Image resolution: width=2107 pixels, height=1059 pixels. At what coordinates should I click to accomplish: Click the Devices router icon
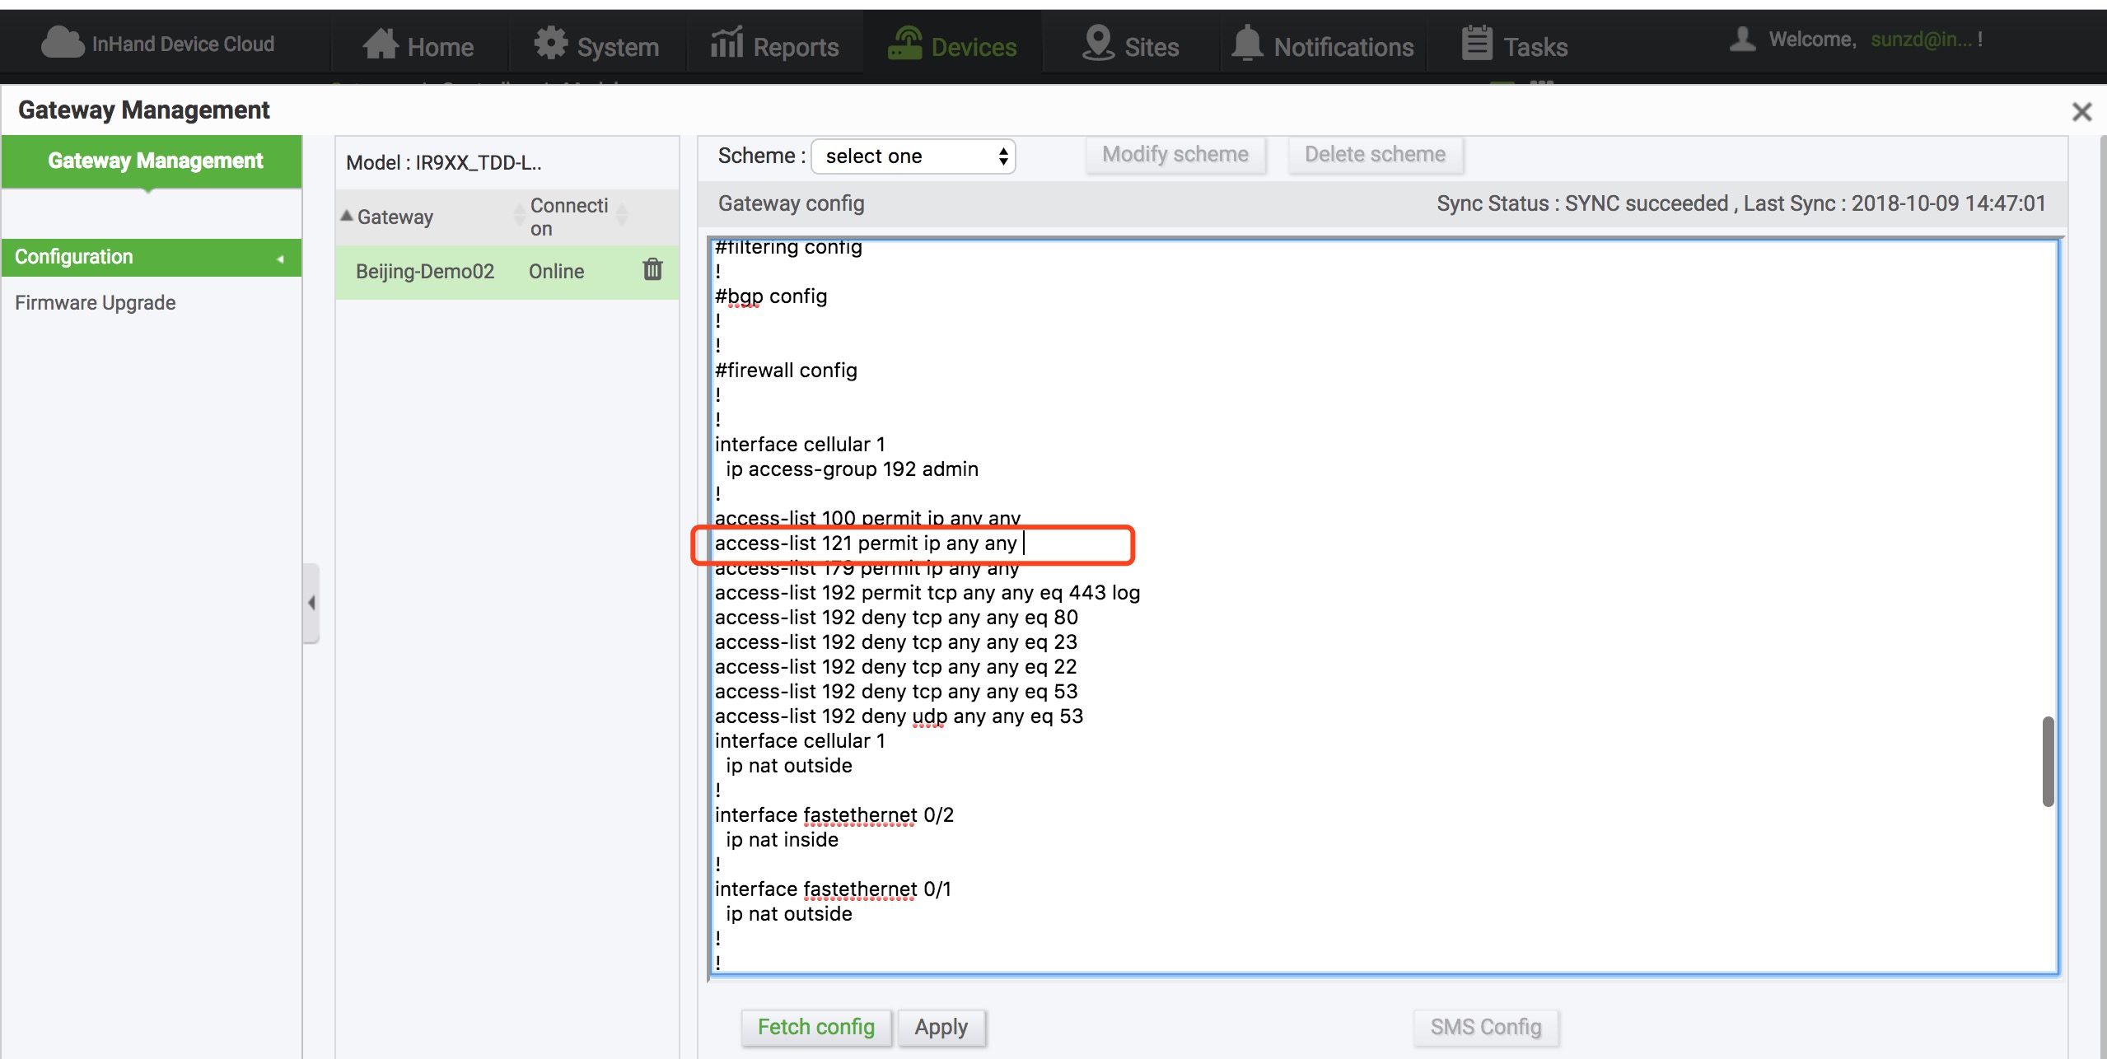pyautogui.click(x=904, y=44)
